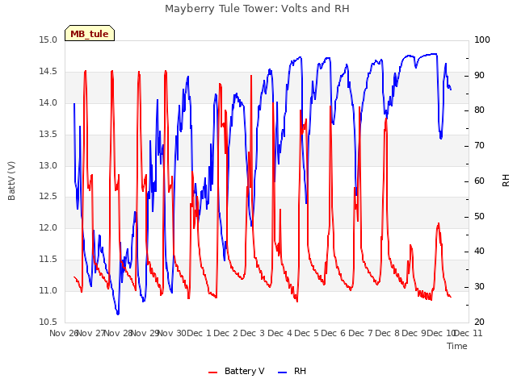Click the Nov 28 date label
Image resolution: width=517 pixels, height=387 pixels.
[x=119, y=333]
